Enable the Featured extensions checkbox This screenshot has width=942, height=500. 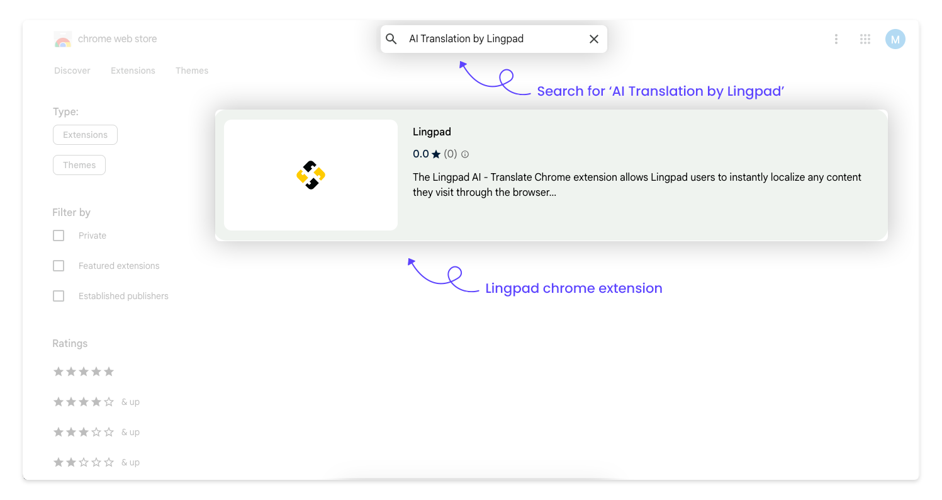coord(59,266)
